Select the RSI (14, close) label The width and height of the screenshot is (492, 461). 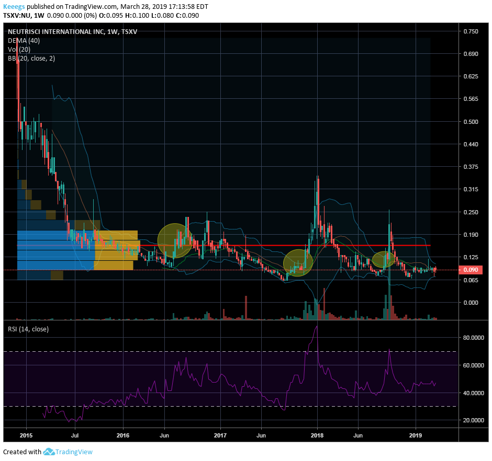pos(28,329)
